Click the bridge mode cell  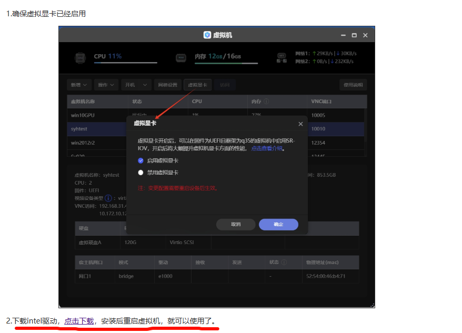tap(135, 276)
